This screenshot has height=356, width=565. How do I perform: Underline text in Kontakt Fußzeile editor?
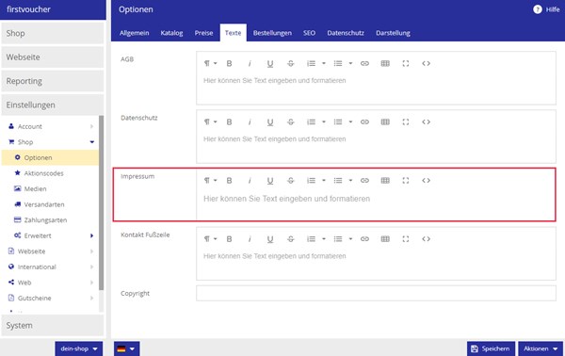(270, 239)
